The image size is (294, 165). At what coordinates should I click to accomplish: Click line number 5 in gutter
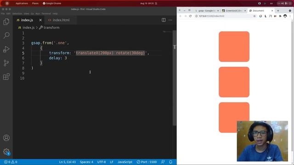coord(23,53)
